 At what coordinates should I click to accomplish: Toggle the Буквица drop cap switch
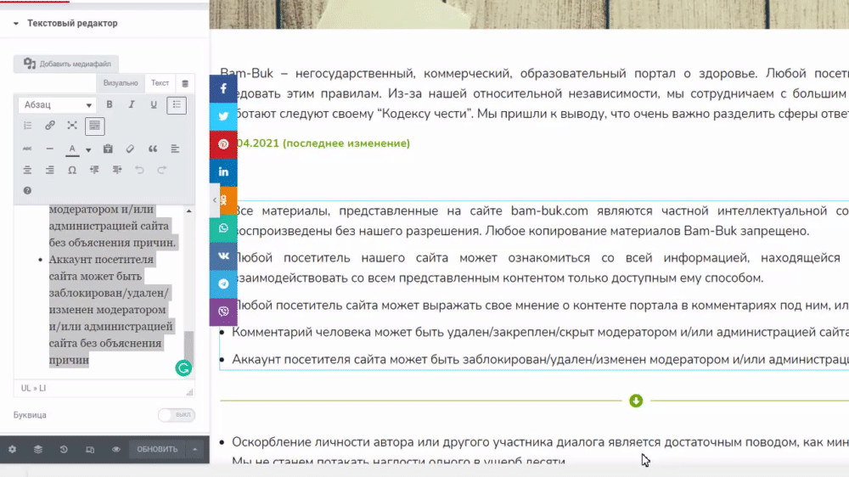(177, 415)
